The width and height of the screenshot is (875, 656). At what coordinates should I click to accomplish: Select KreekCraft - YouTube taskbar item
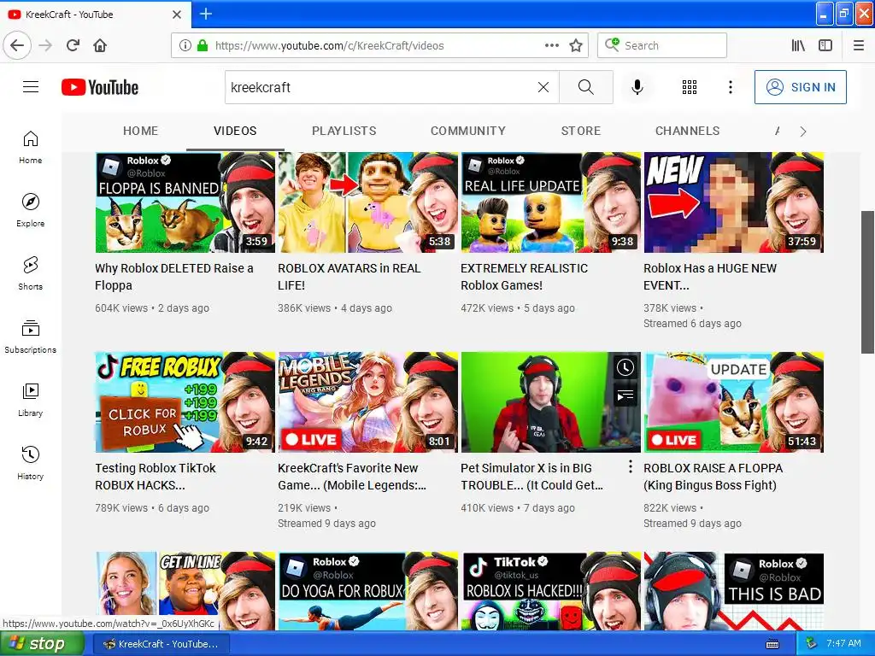coord(161,644)
